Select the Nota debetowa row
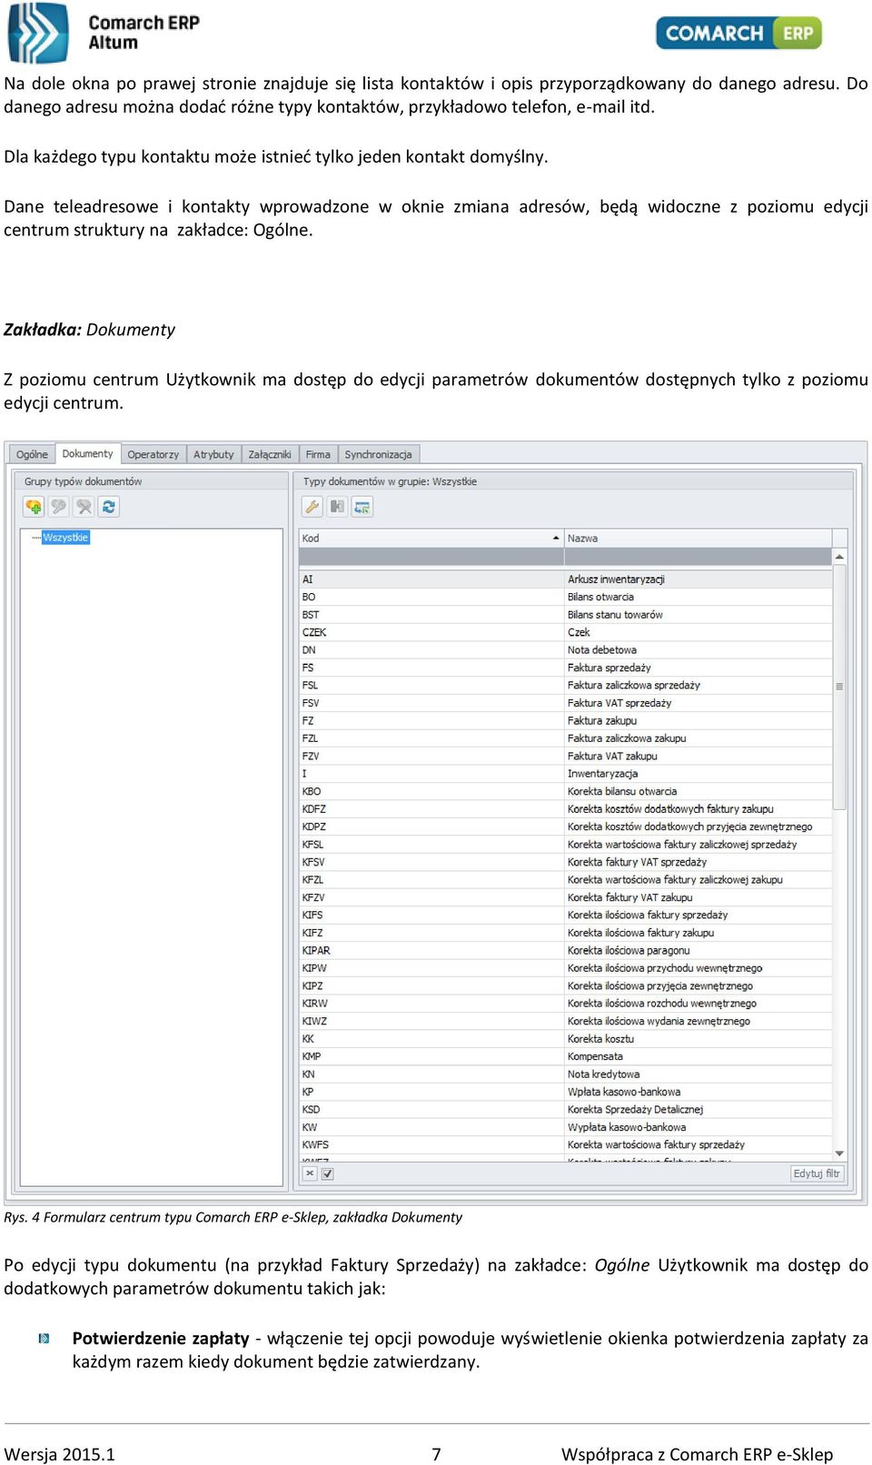The image size is (872, 1465). [x=565, y=650]
